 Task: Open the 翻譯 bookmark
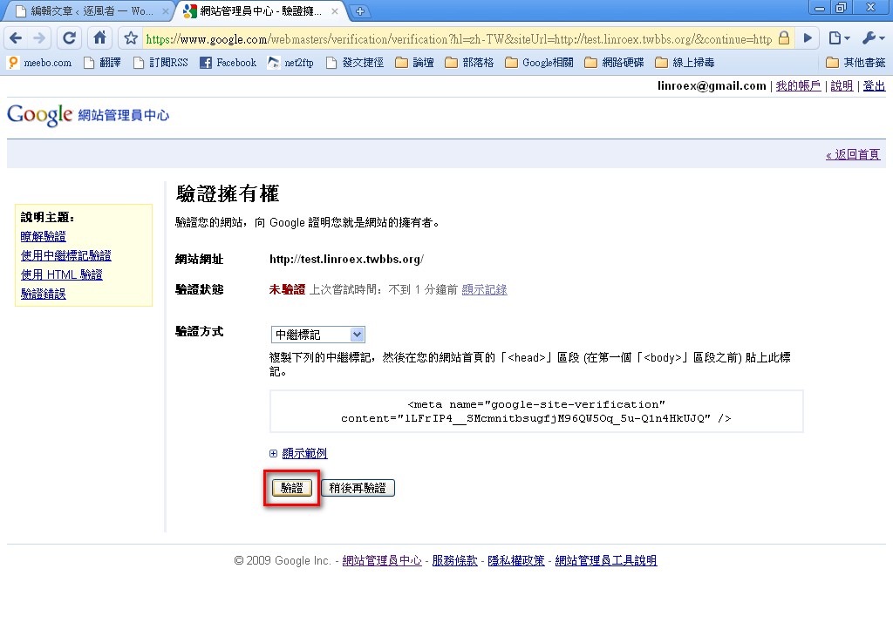(x=103, y=63)
